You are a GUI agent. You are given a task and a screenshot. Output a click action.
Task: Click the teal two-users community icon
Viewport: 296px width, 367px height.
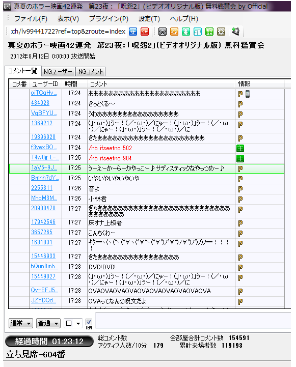(198, 32)
